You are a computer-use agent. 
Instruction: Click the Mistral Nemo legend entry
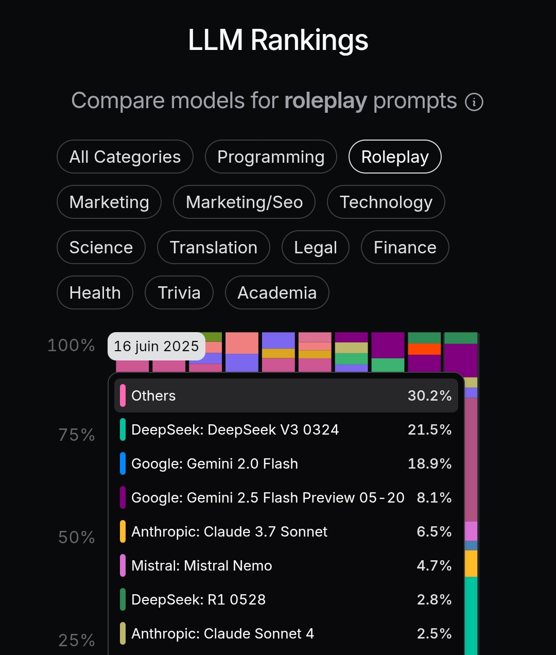pyautogui.click(x=286, y=565)
